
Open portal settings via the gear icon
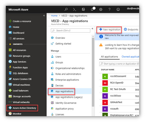(101, 9)
